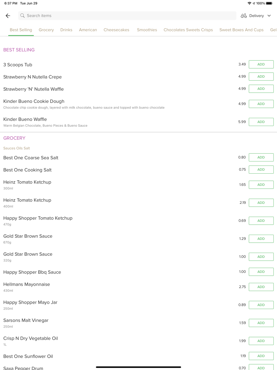
Task: Add Kinder Bueno Waffle to order
Action: pyautogui.click(x=261, y=122)
